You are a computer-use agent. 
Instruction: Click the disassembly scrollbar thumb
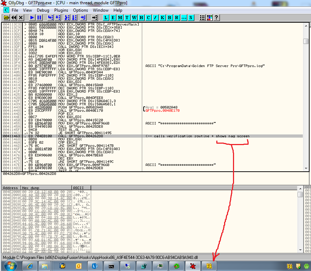click(x=306, y=41)
